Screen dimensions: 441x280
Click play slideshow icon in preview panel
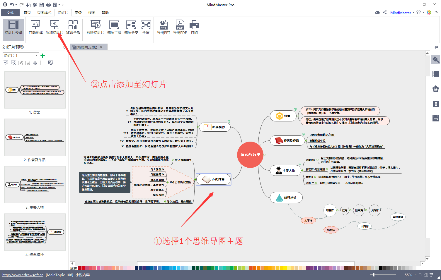tap(50, 63)
